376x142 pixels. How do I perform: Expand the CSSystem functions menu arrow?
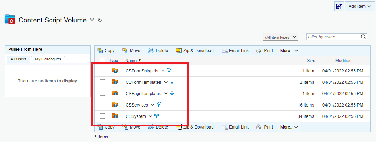[150, 116]
